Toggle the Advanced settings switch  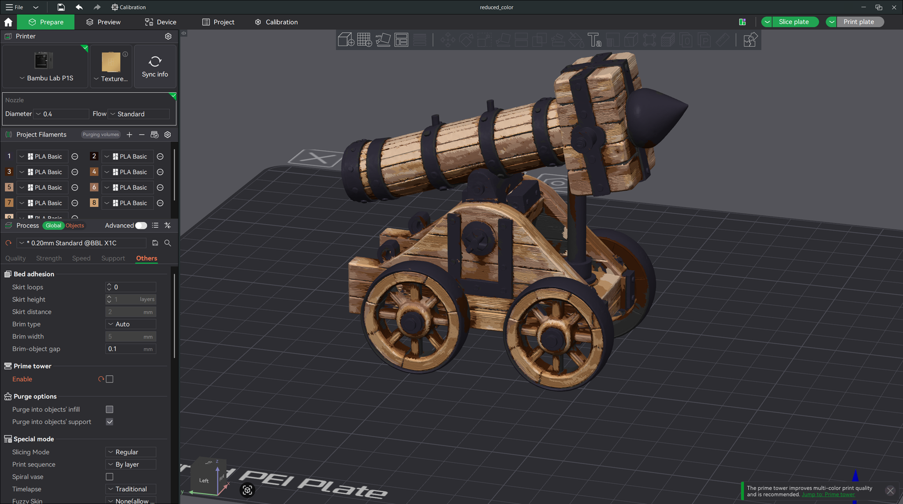pos(141,226)
